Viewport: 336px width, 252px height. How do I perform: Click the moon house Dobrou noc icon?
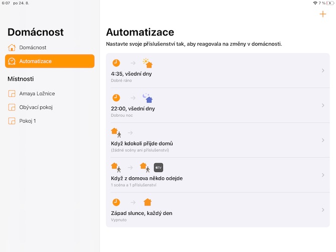point(146,98)
